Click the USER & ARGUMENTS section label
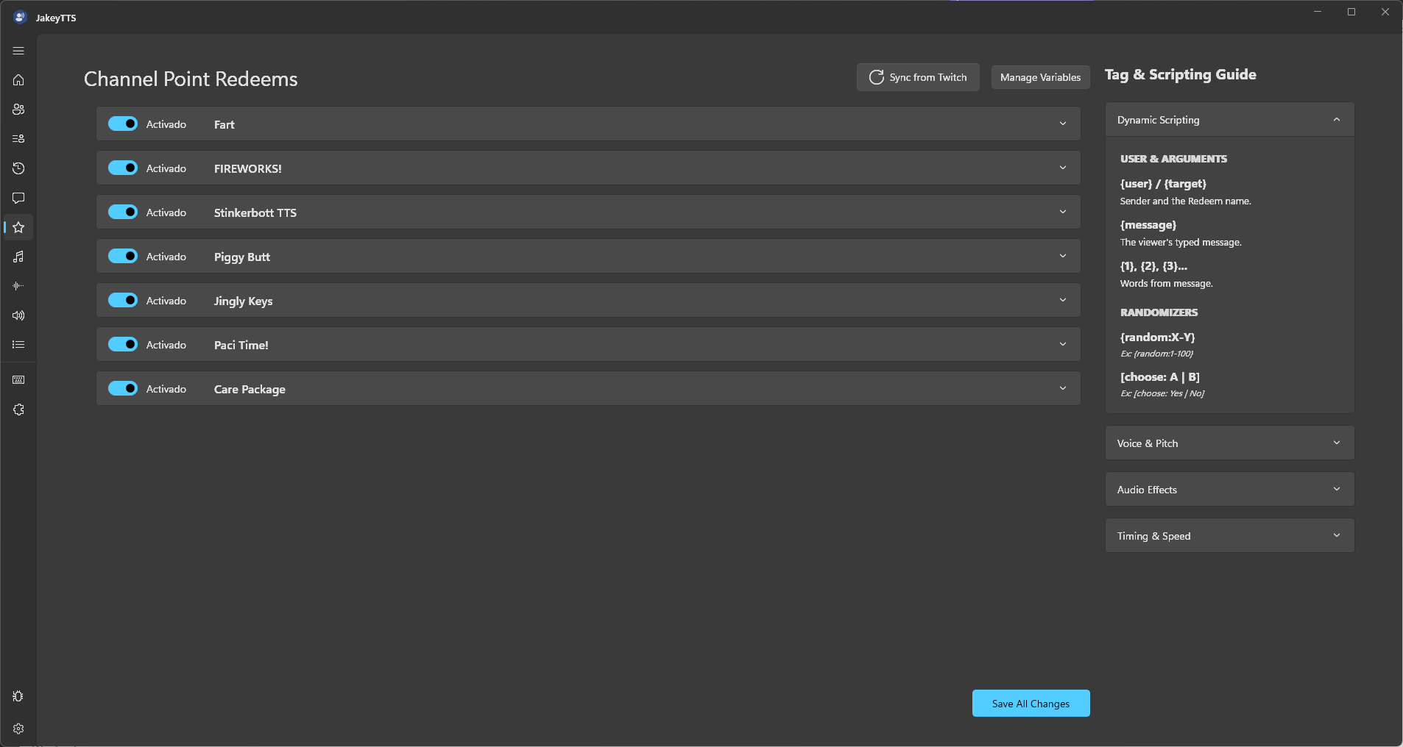The image size is (1403, 747). 1173,159
